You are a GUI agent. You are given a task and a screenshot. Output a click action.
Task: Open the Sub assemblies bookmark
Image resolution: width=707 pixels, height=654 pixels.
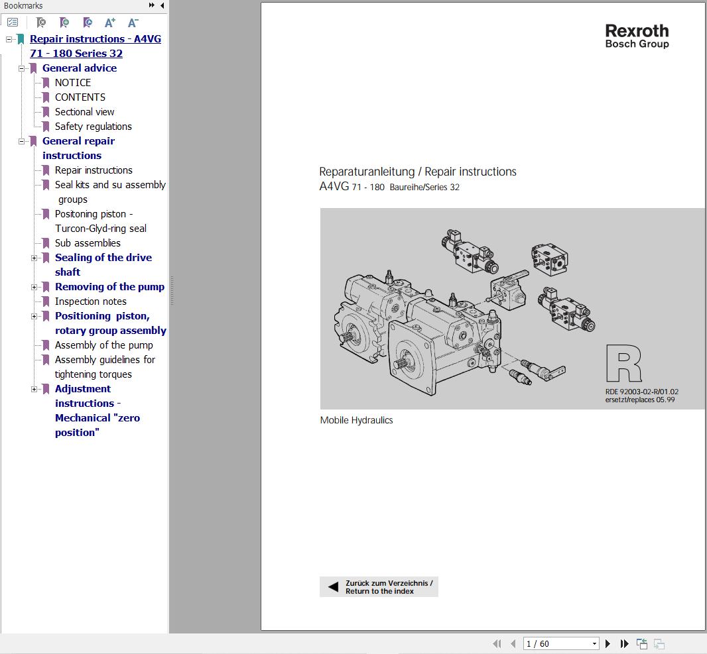click(88, 243)
